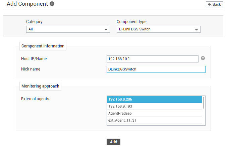The image size is (226, 152).
Task: Select external agent 192.168.9.193
Action: pos(154,106)
